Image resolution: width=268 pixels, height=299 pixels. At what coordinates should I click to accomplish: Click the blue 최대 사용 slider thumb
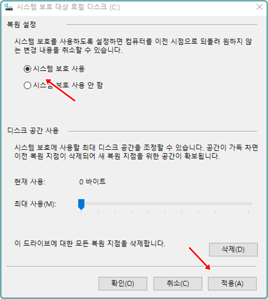(81, 204)
